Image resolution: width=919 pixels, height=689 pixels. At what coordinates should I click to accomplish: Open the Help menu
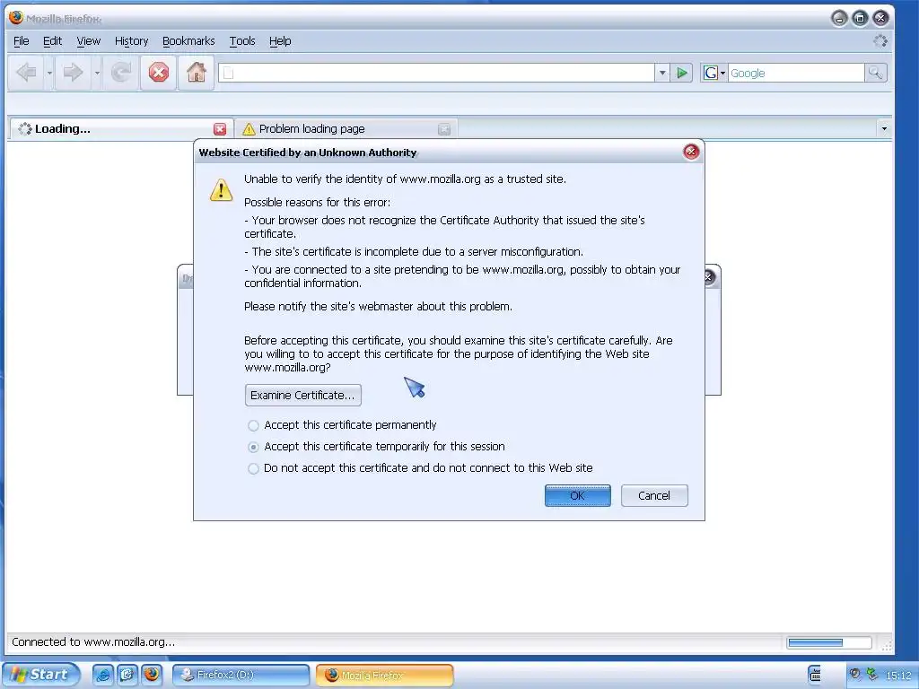click(280, 41)
